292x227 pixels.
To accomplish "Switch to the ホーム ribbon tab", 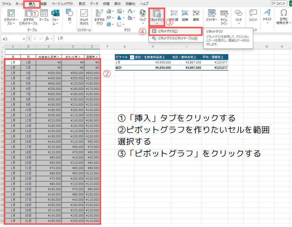I will pyautogui.click(x=19, y=3).
